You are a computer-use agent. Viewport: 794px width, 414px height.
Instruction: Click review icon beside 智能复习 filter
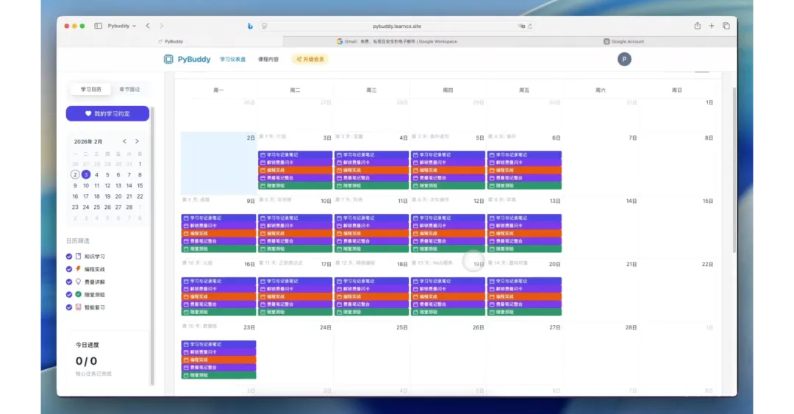[79, 307]
